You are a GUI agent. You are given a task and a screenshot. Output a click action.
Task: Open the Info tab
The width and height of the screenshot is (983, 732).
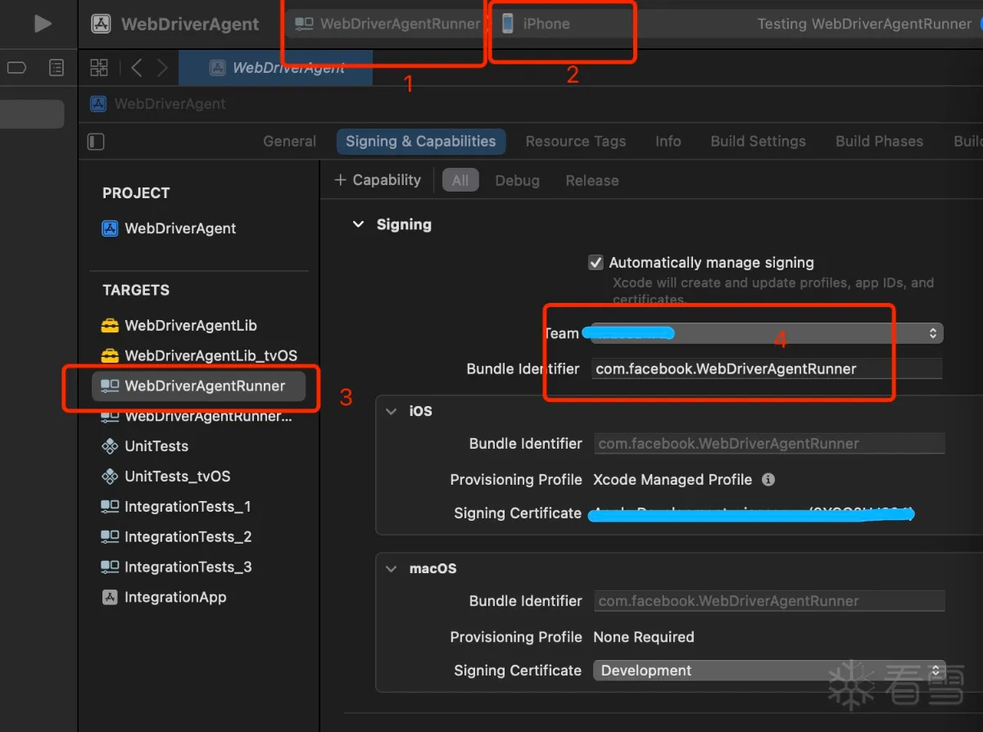tap(668, 142)
